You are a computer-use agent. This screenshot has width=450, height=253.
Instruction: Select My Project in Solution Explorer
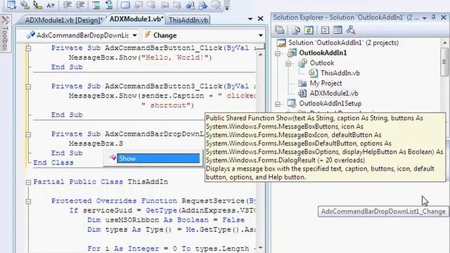(x=326, y=83)
